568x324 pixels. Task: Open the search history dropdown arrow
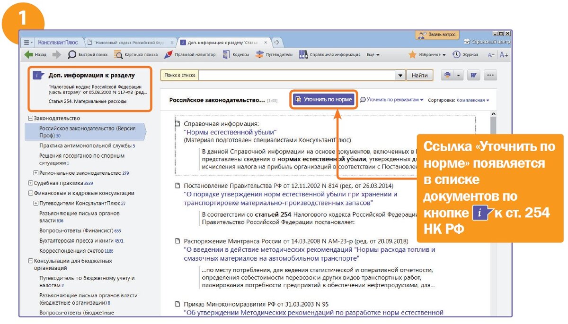[x=401, y=76]
